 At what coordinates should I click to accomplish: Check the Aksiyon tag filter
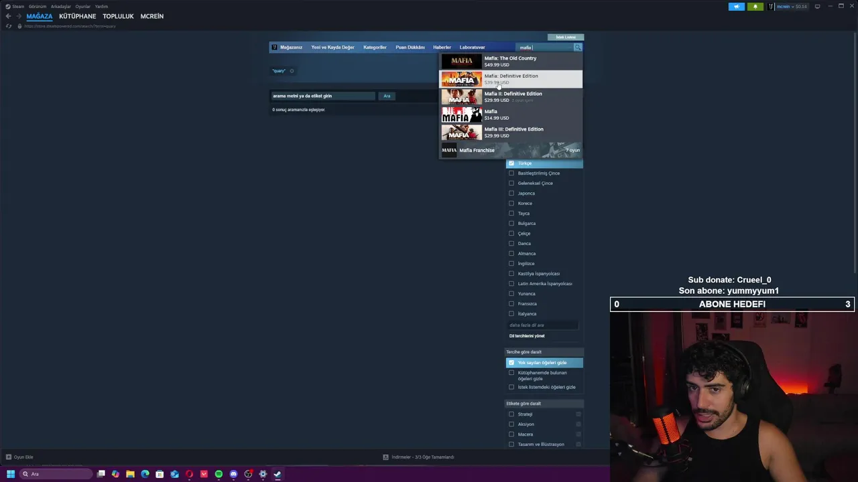[x=511, y=424]
